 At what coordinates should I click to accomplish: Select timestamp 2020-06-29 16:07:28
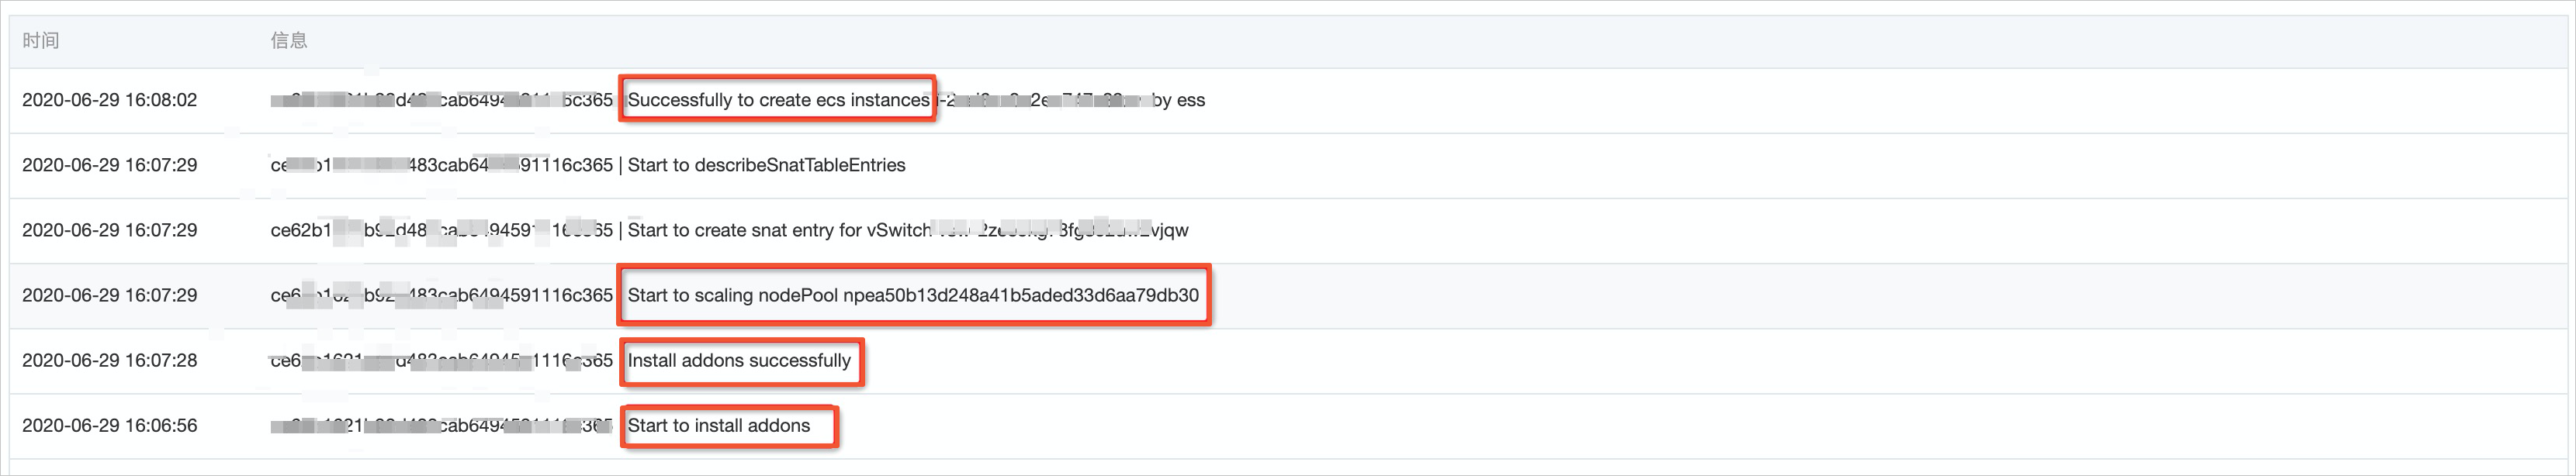click(110, 360)
